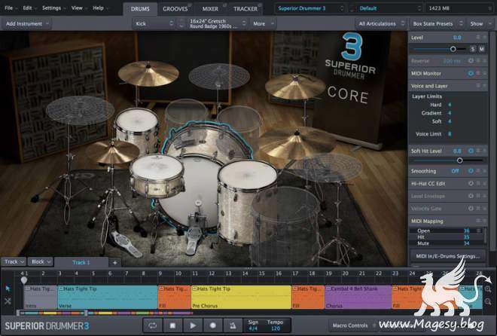Select the upper right crash cymbal
Viewport: 497px width, 336px height.
294,86
